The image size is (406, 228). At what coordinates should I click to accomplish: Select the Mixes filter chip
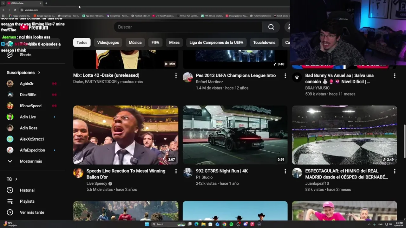174,42
